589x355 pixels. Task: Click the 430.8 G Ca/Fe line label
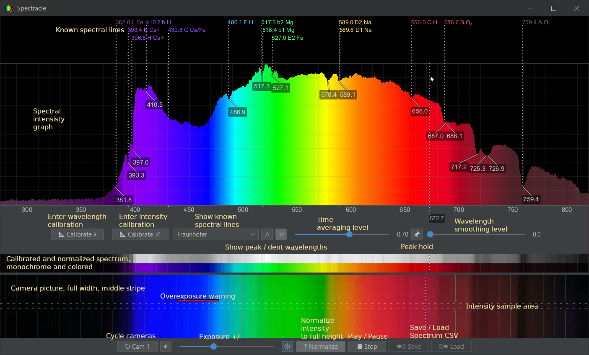(187, 30)
